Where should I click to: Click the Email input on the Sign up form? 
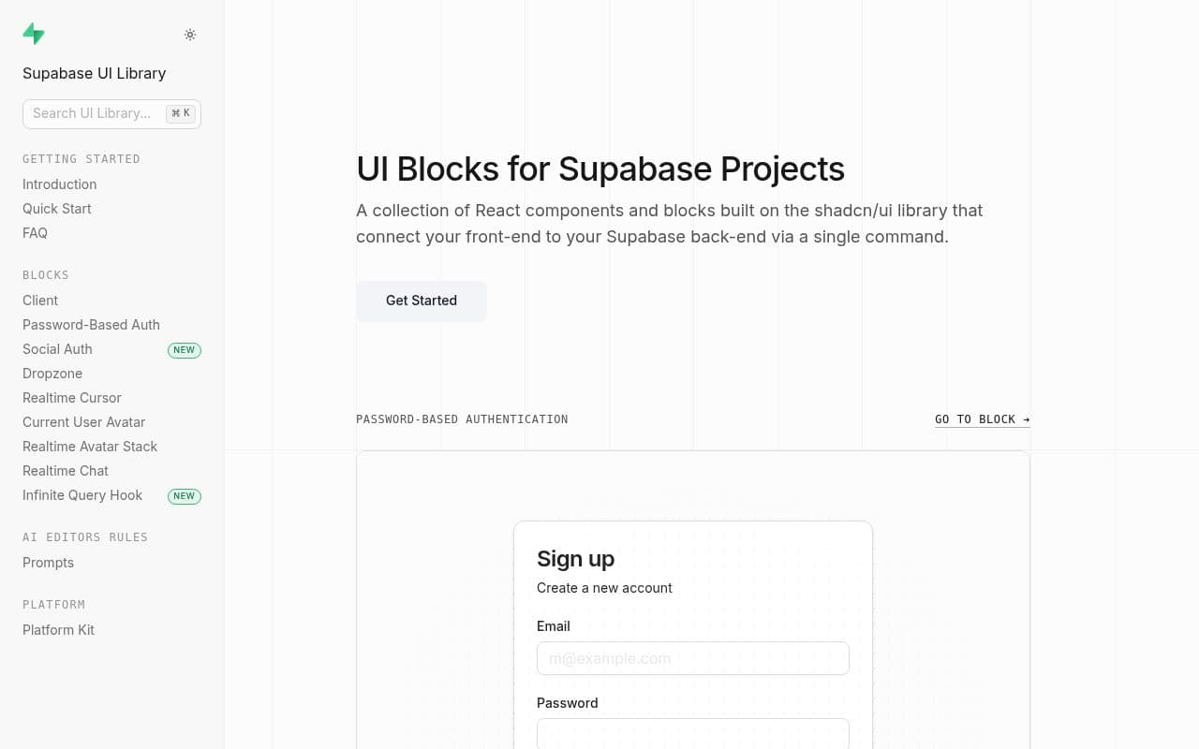click(692, 658)
